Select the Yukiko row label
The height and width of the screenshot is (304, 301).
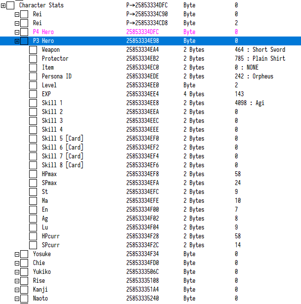tap(42, 272)
